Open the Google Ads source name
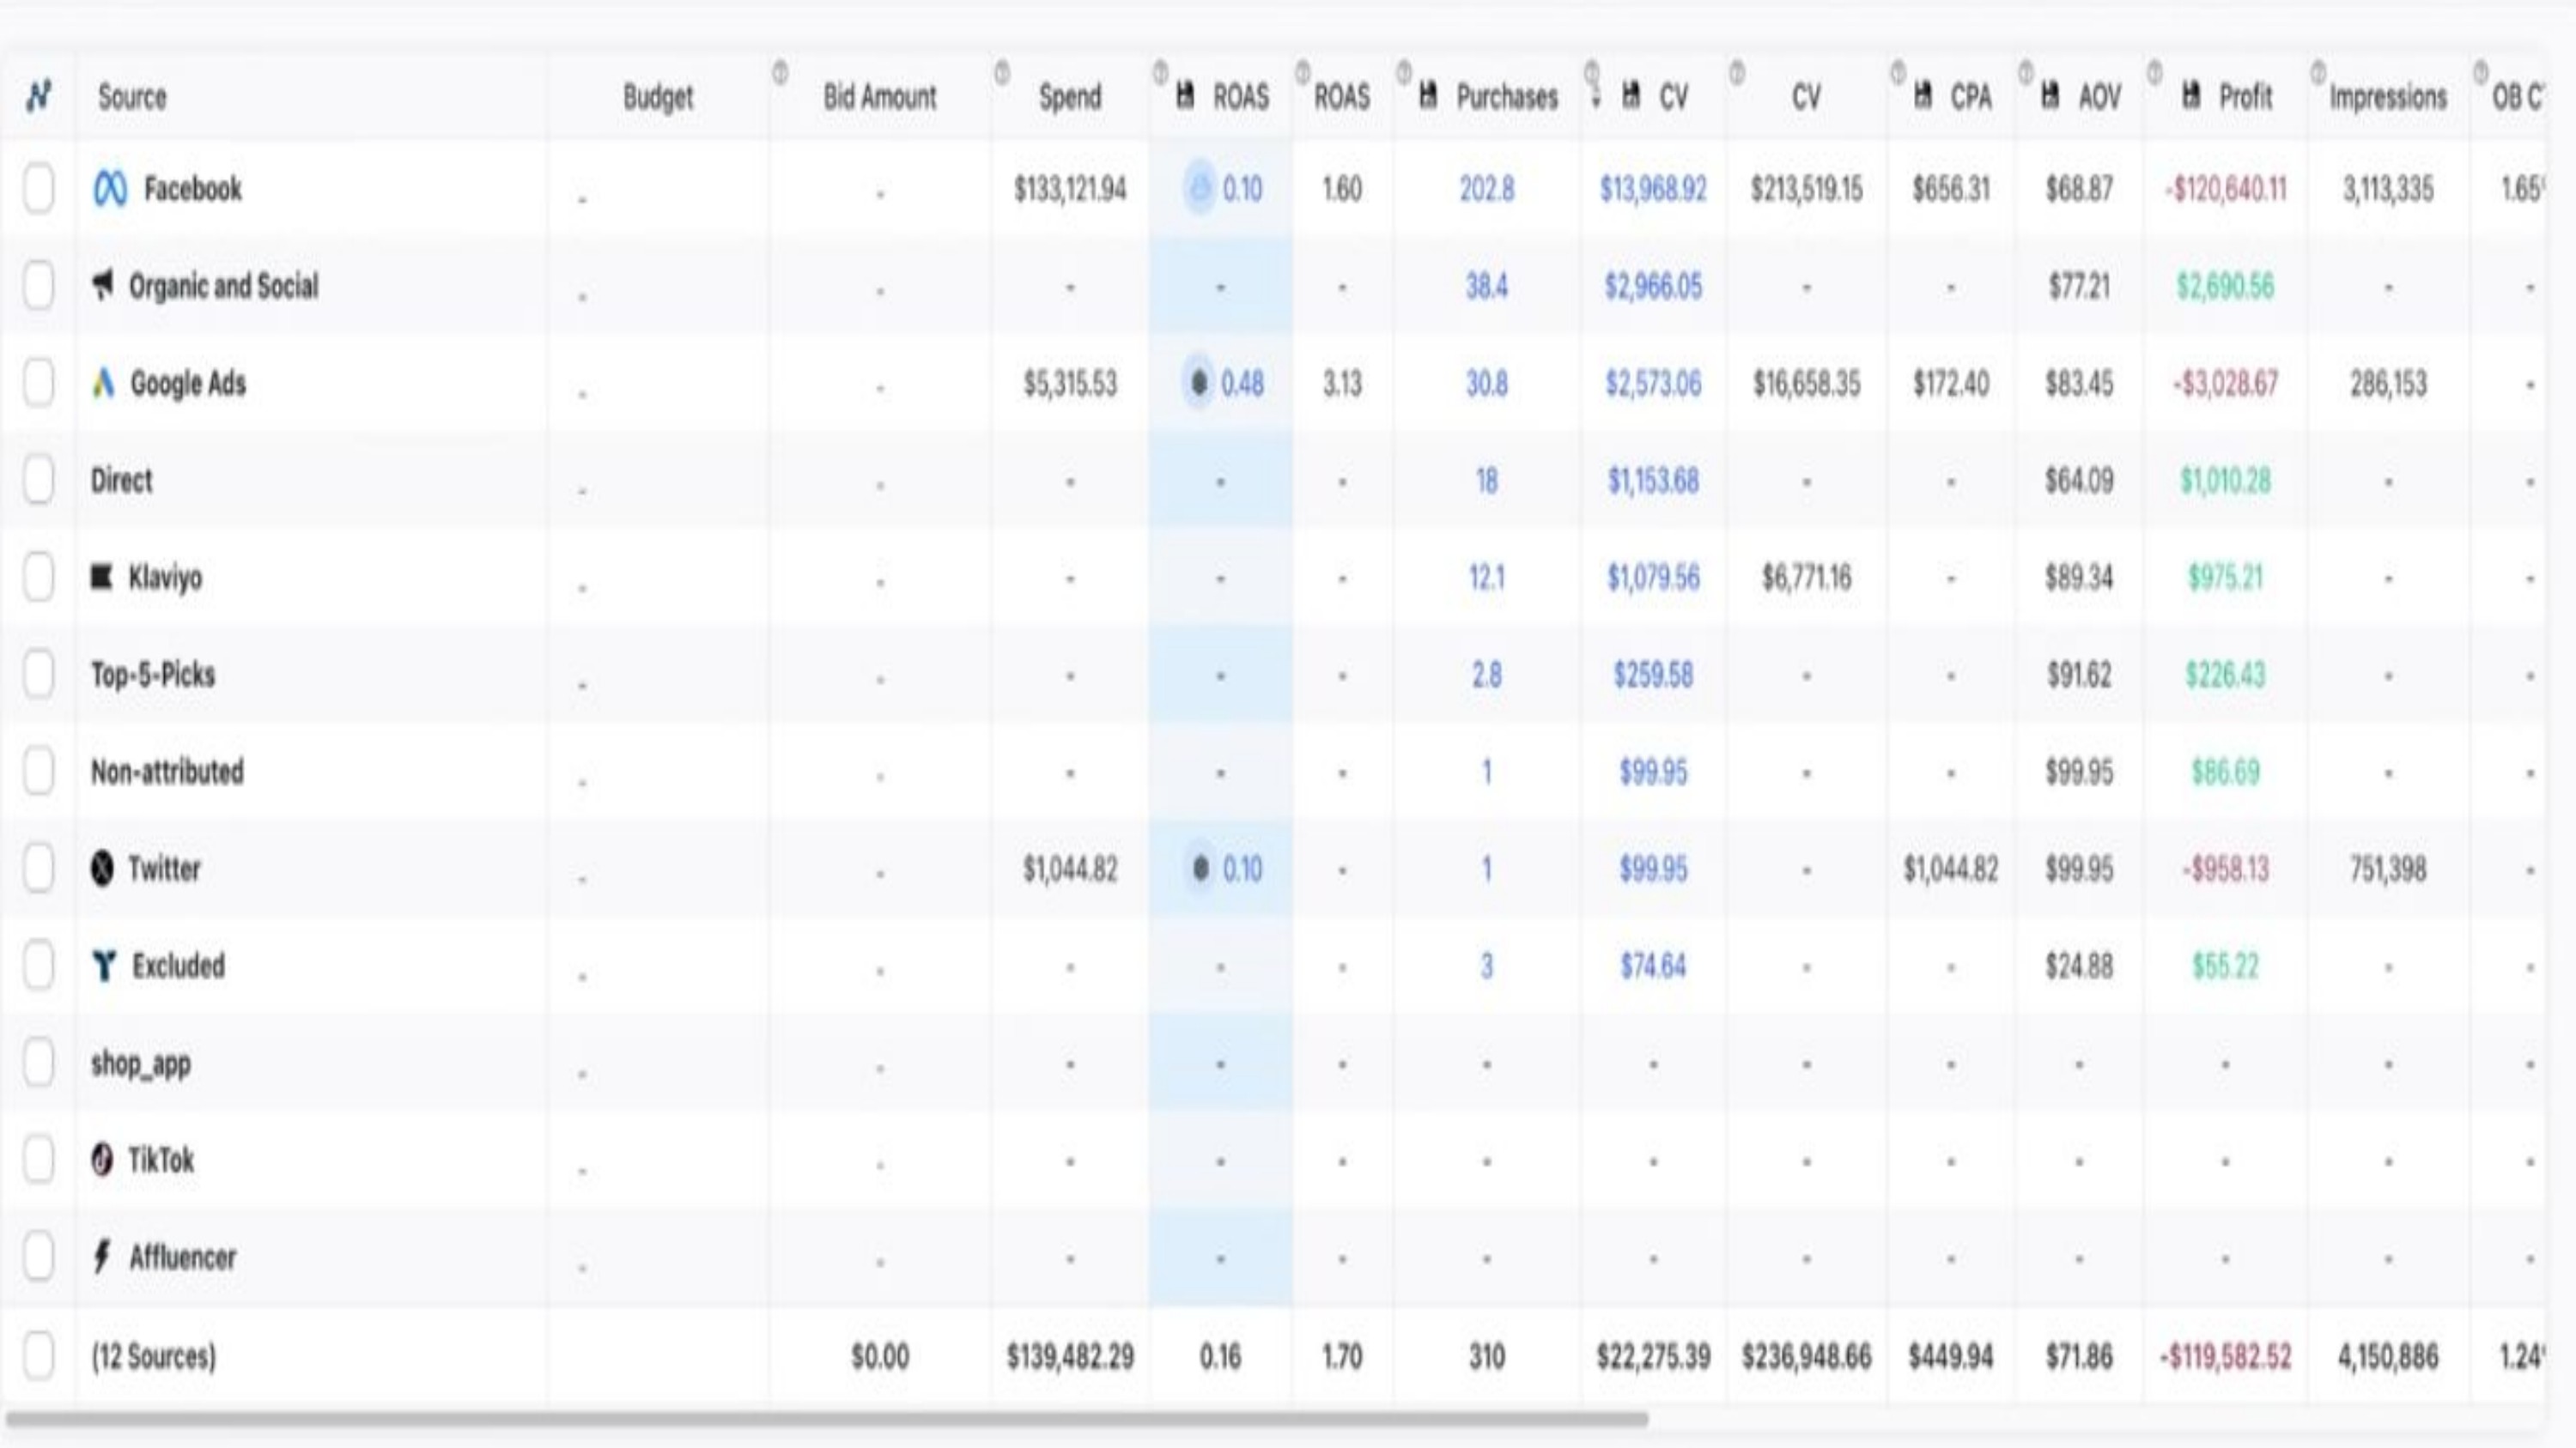This screenshot has height=1448, width=2576. (188, 383)
